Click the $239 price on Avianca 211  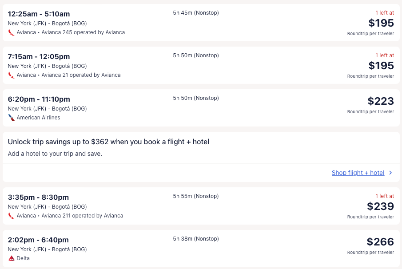[x=380, y=206]
